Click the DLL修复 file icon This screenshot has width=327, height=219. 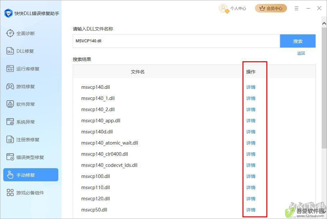point(10,51)
